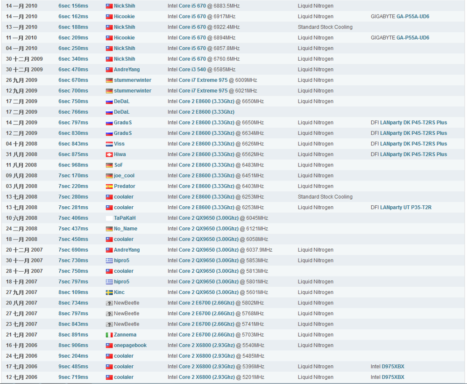Open the 6sec 968ms SoF score
Image resolution: width=467 pixels, height=384 pixels.
(x=73, y=165)
